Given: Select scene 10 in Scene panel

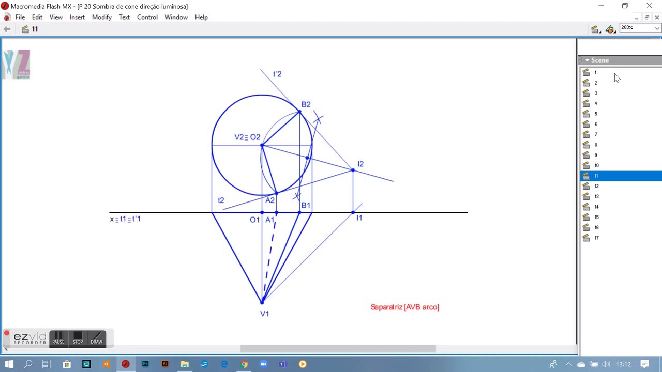Looking at the screenshot, I should point(621,166).
